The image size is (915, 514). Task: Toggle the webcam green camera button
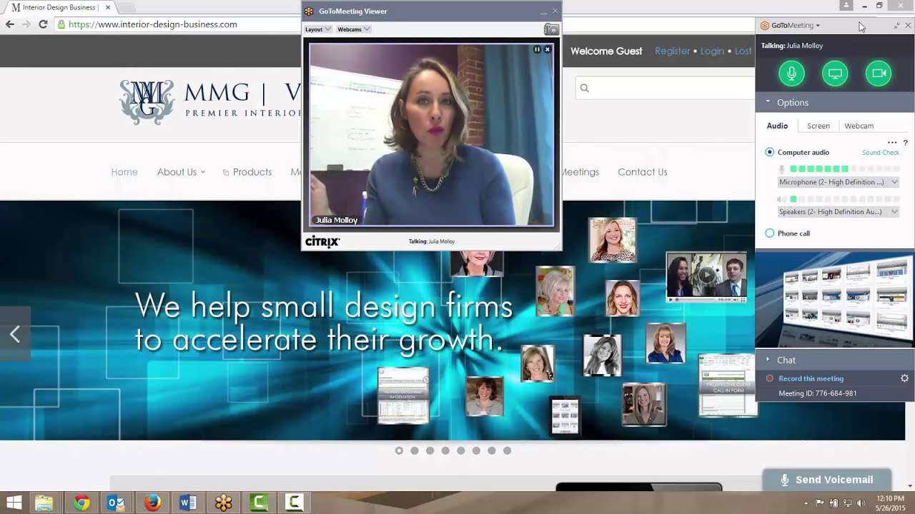click(x=879, y=73)
